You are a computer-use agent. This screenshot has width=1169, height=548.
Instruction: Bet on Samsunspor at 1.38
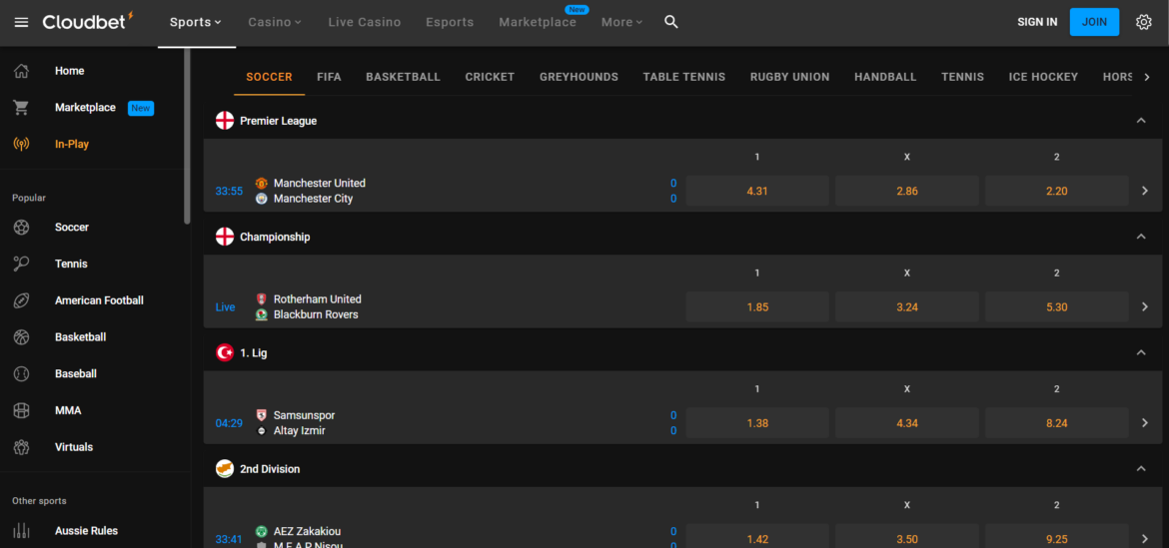click(x=757, y=423)
